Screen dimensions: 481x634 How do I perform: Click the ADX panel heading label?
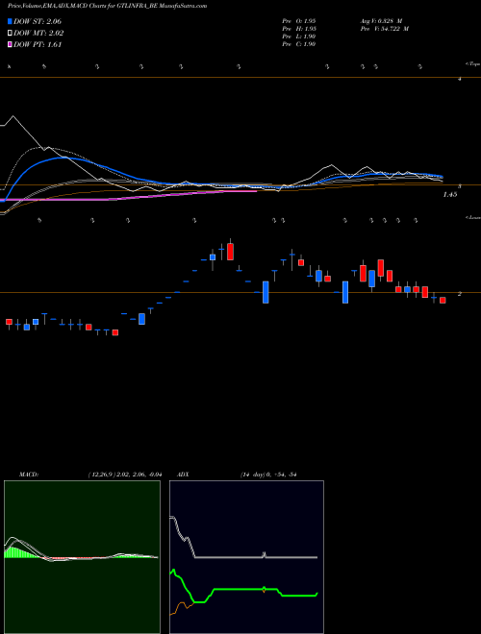tap(183, 475)
